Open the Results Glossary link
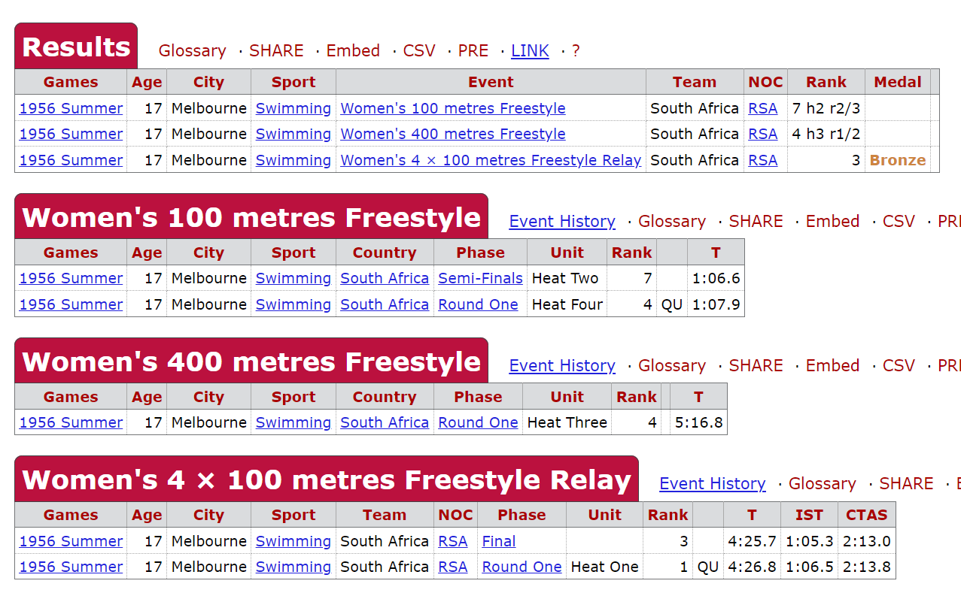 coord(192,51)
